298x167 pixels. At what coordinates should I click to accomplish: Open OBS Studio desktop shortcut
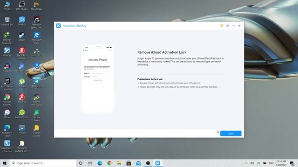coord(22,6)
